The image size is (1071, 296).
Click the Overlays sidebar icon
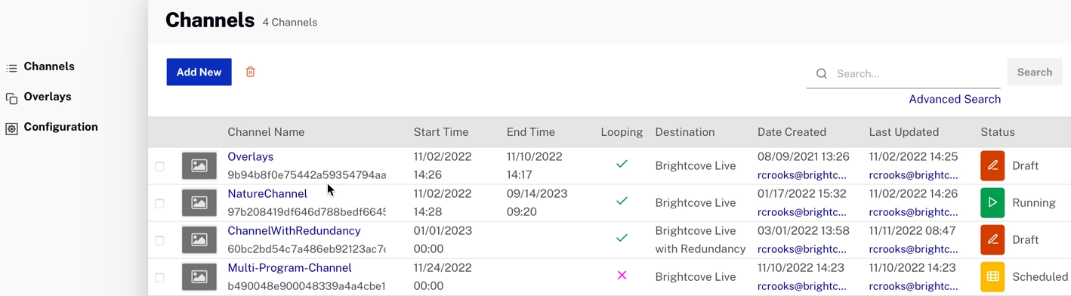11,98
